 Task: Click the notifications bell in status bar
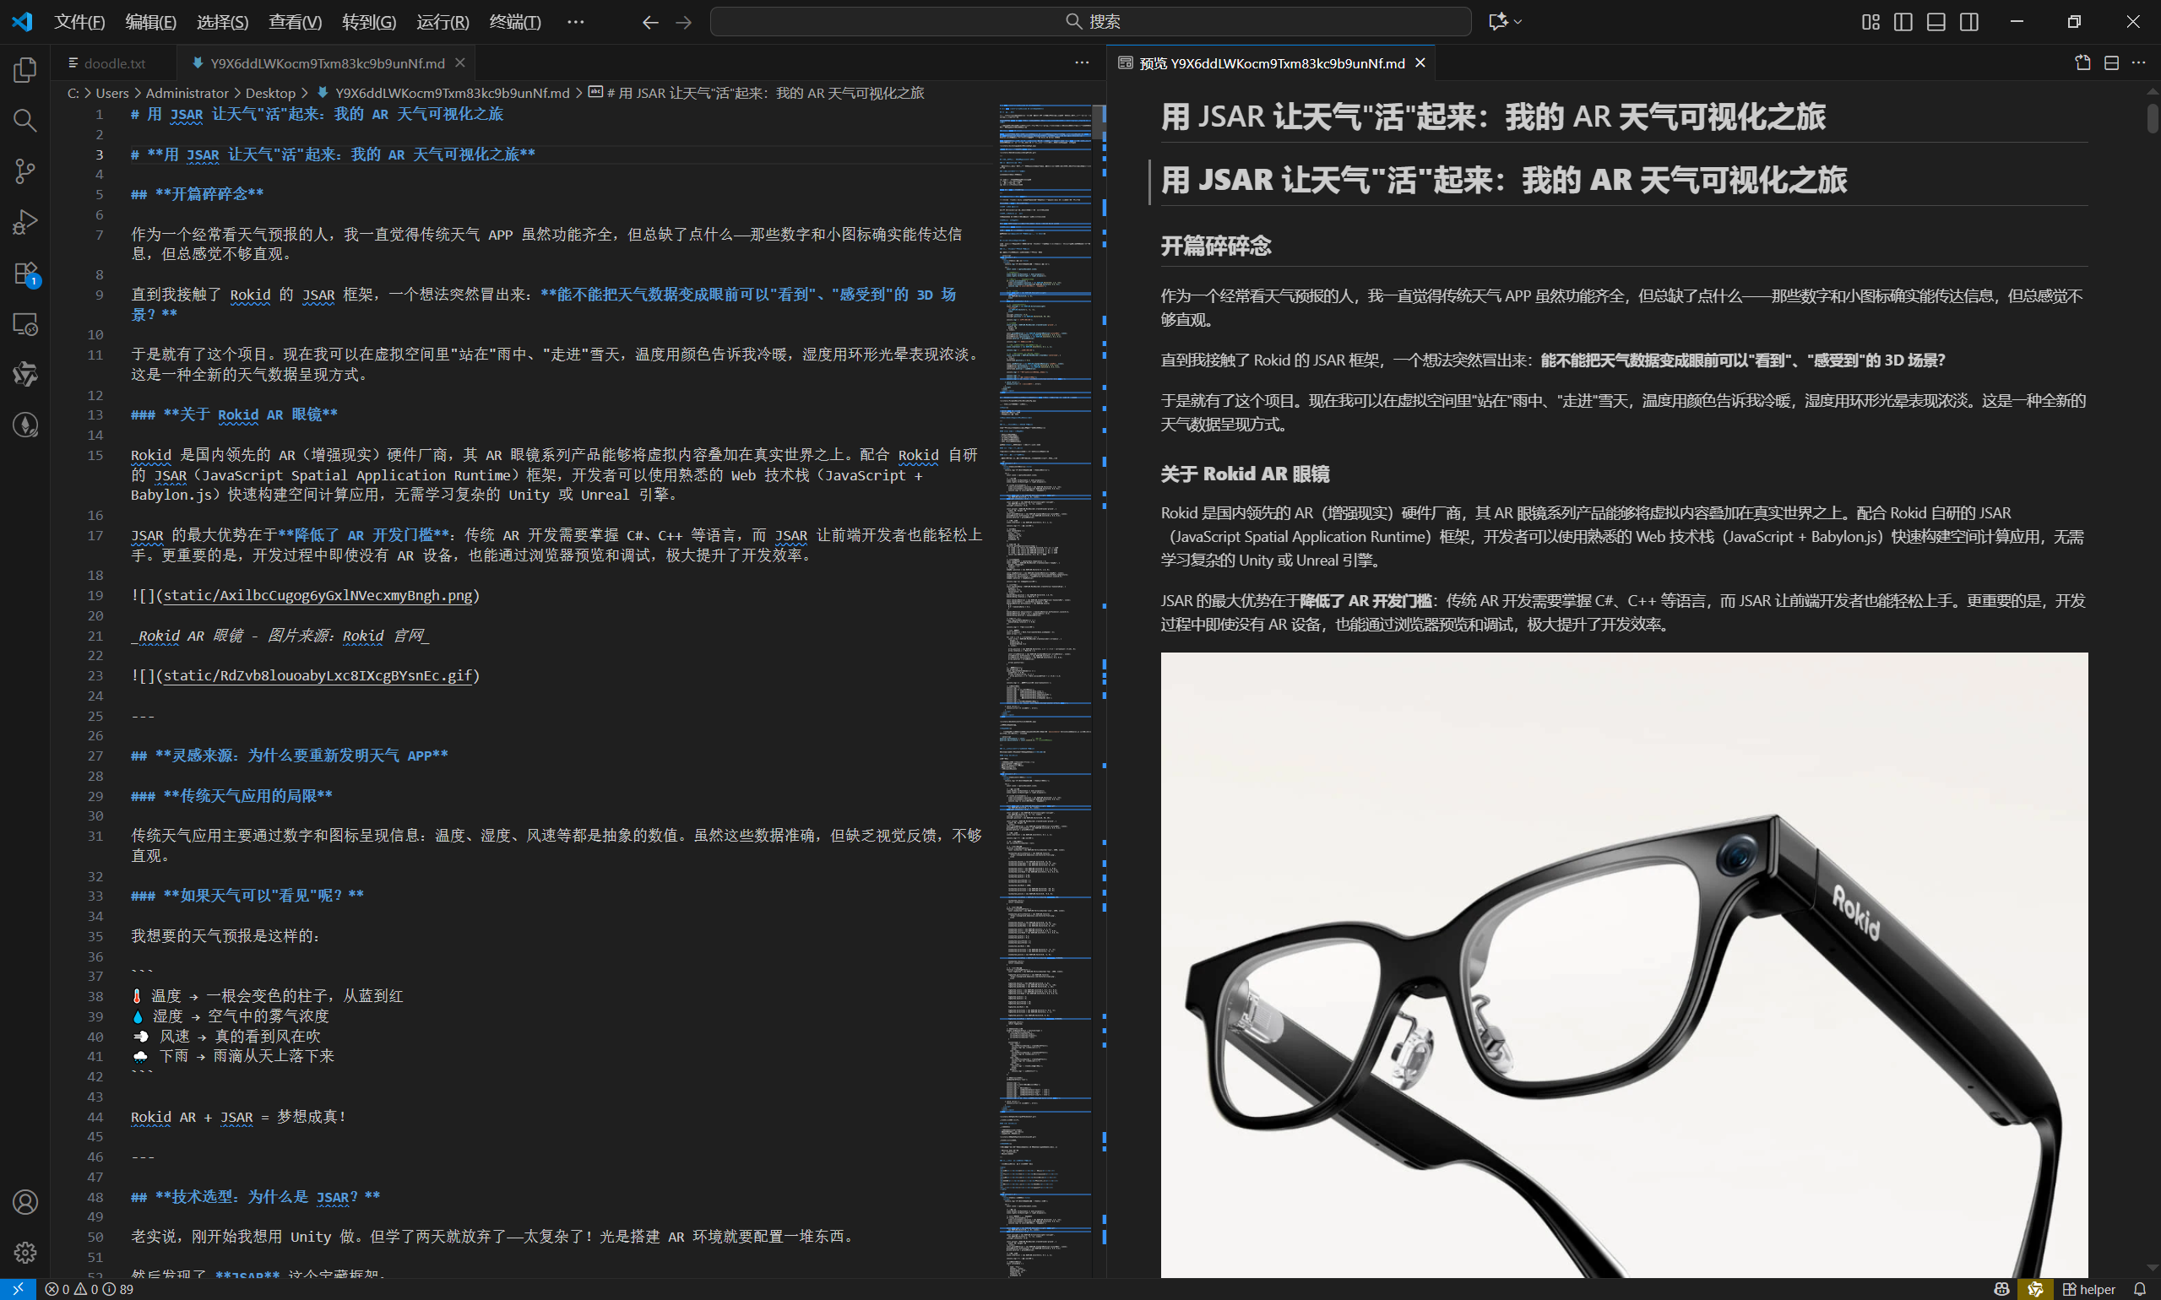point(2139,1289)
